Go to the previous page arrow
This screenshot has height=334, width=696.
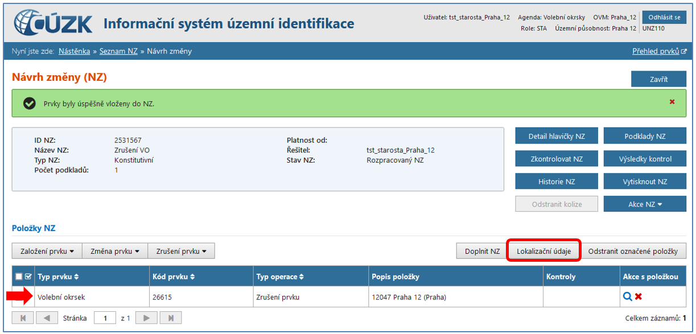click(x=47, y=318)
